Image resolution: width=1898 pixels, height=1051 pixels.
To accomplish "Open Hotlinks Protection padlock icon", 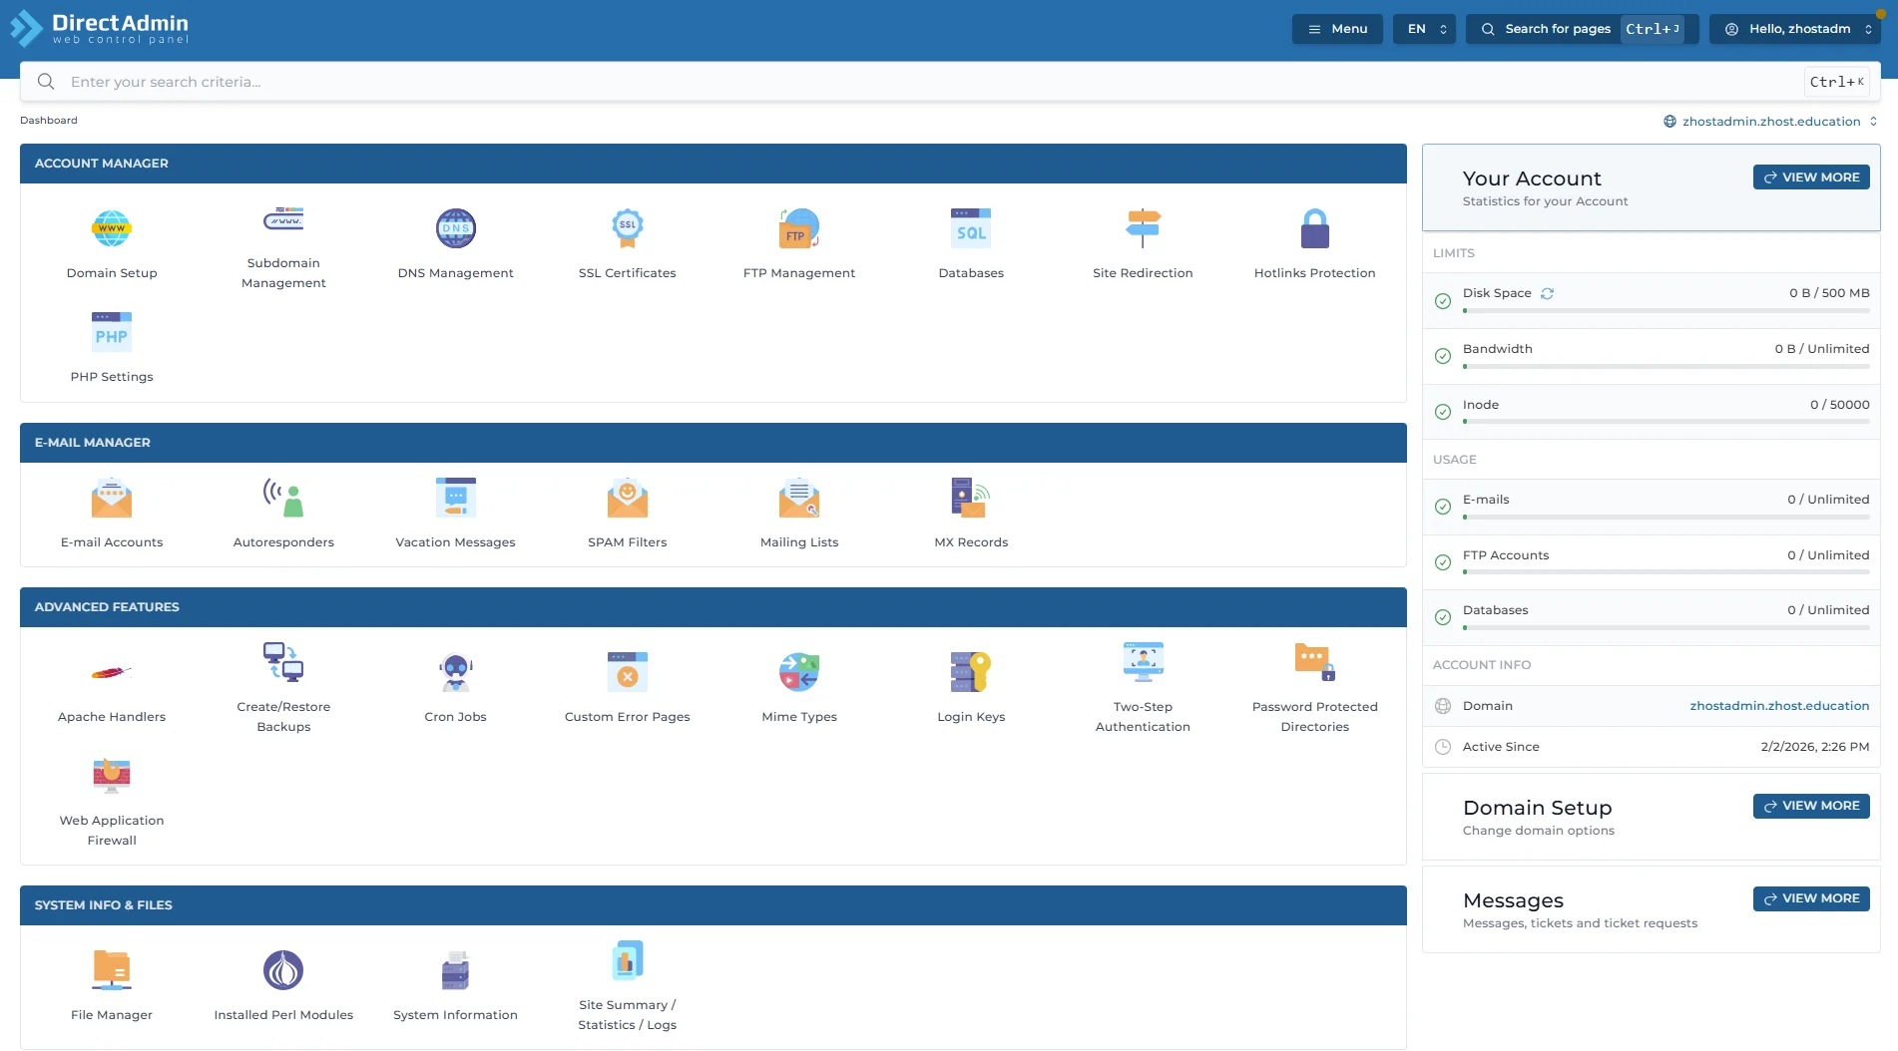I will pyautogui.click(x=1315, y=228).
